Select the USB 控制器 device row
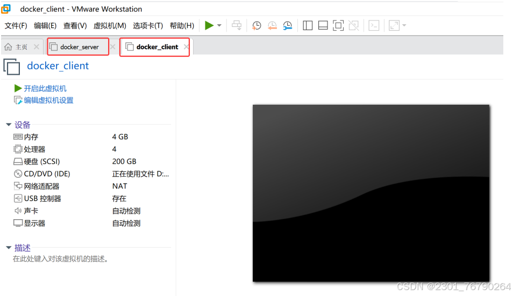Image resolution: width=513 pixels, height=296 pixels. coord(91,199)
